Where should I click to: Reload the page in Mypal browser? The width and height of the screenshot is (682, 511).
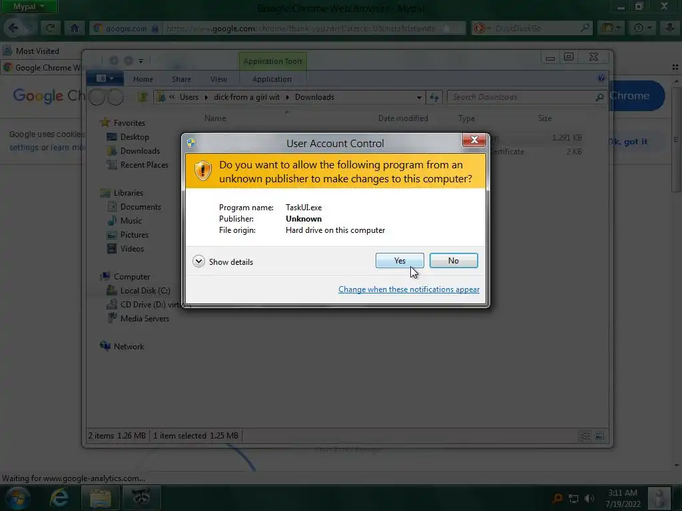tap(51, 28)
